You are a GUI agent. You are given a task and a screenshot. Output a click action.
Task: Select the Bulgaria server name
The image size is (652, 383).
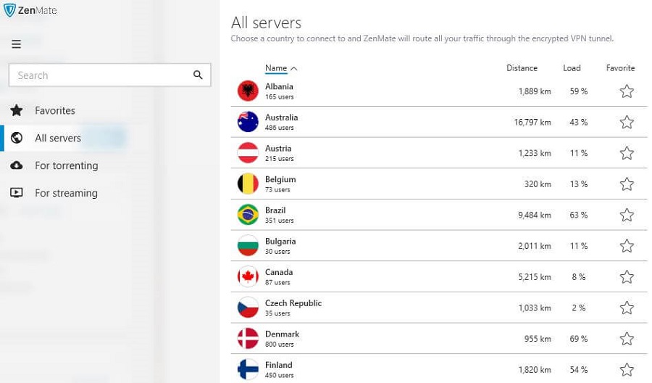point(280,241)
